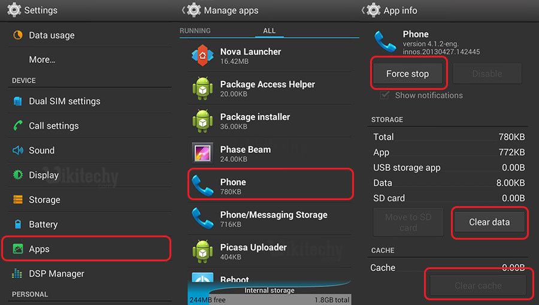Select Phase Beam 24.00KB row
Image resolution: width=539 pixels, height=305 pixels.
tap(269, 154)
